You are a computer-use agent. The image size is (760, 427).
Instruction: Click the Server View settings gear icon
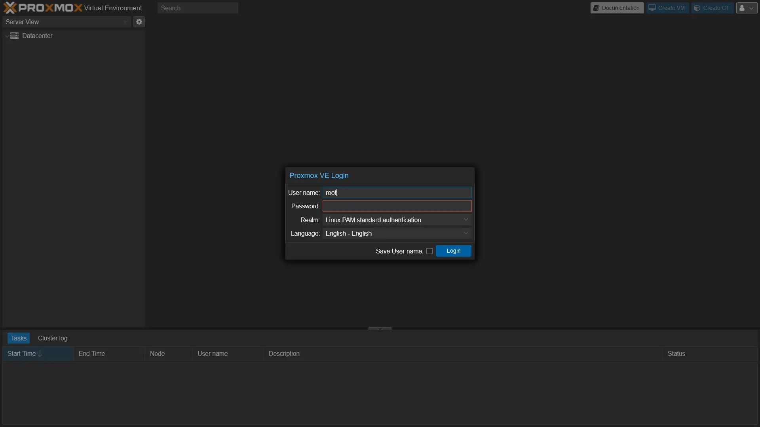139,22
